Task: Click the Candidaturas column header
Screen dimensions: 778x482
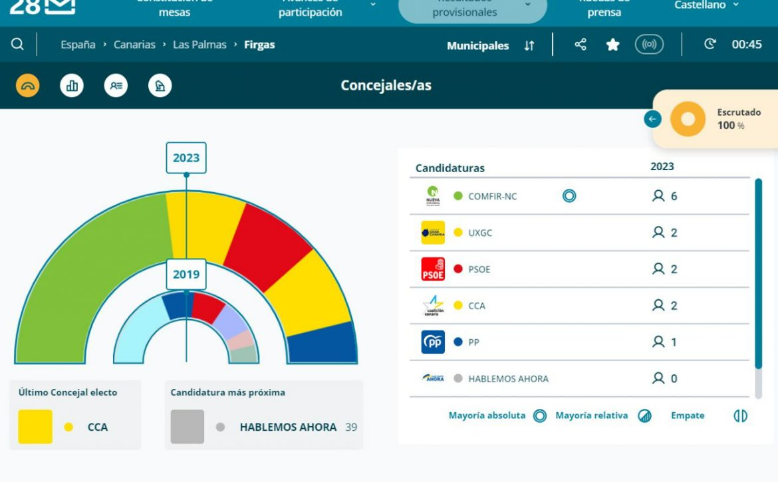Action: (x=450, y=168)
